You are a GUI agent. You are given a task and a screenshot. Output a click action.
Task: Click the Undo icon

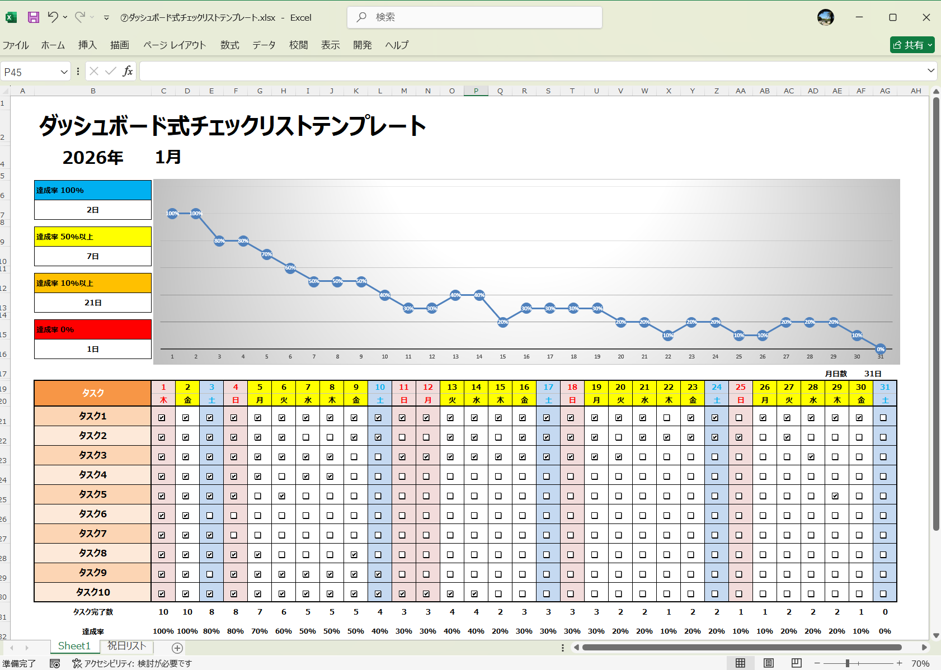pyautogui.click(x=54, y=17)
